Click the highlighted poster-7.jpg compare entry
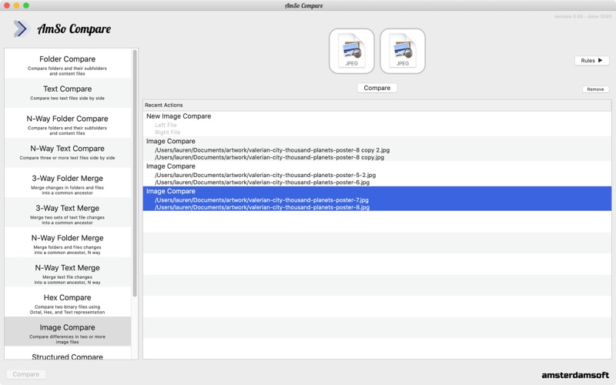Image resolution: width=616 pixels, height=385 pixels. tap(377, 199)
